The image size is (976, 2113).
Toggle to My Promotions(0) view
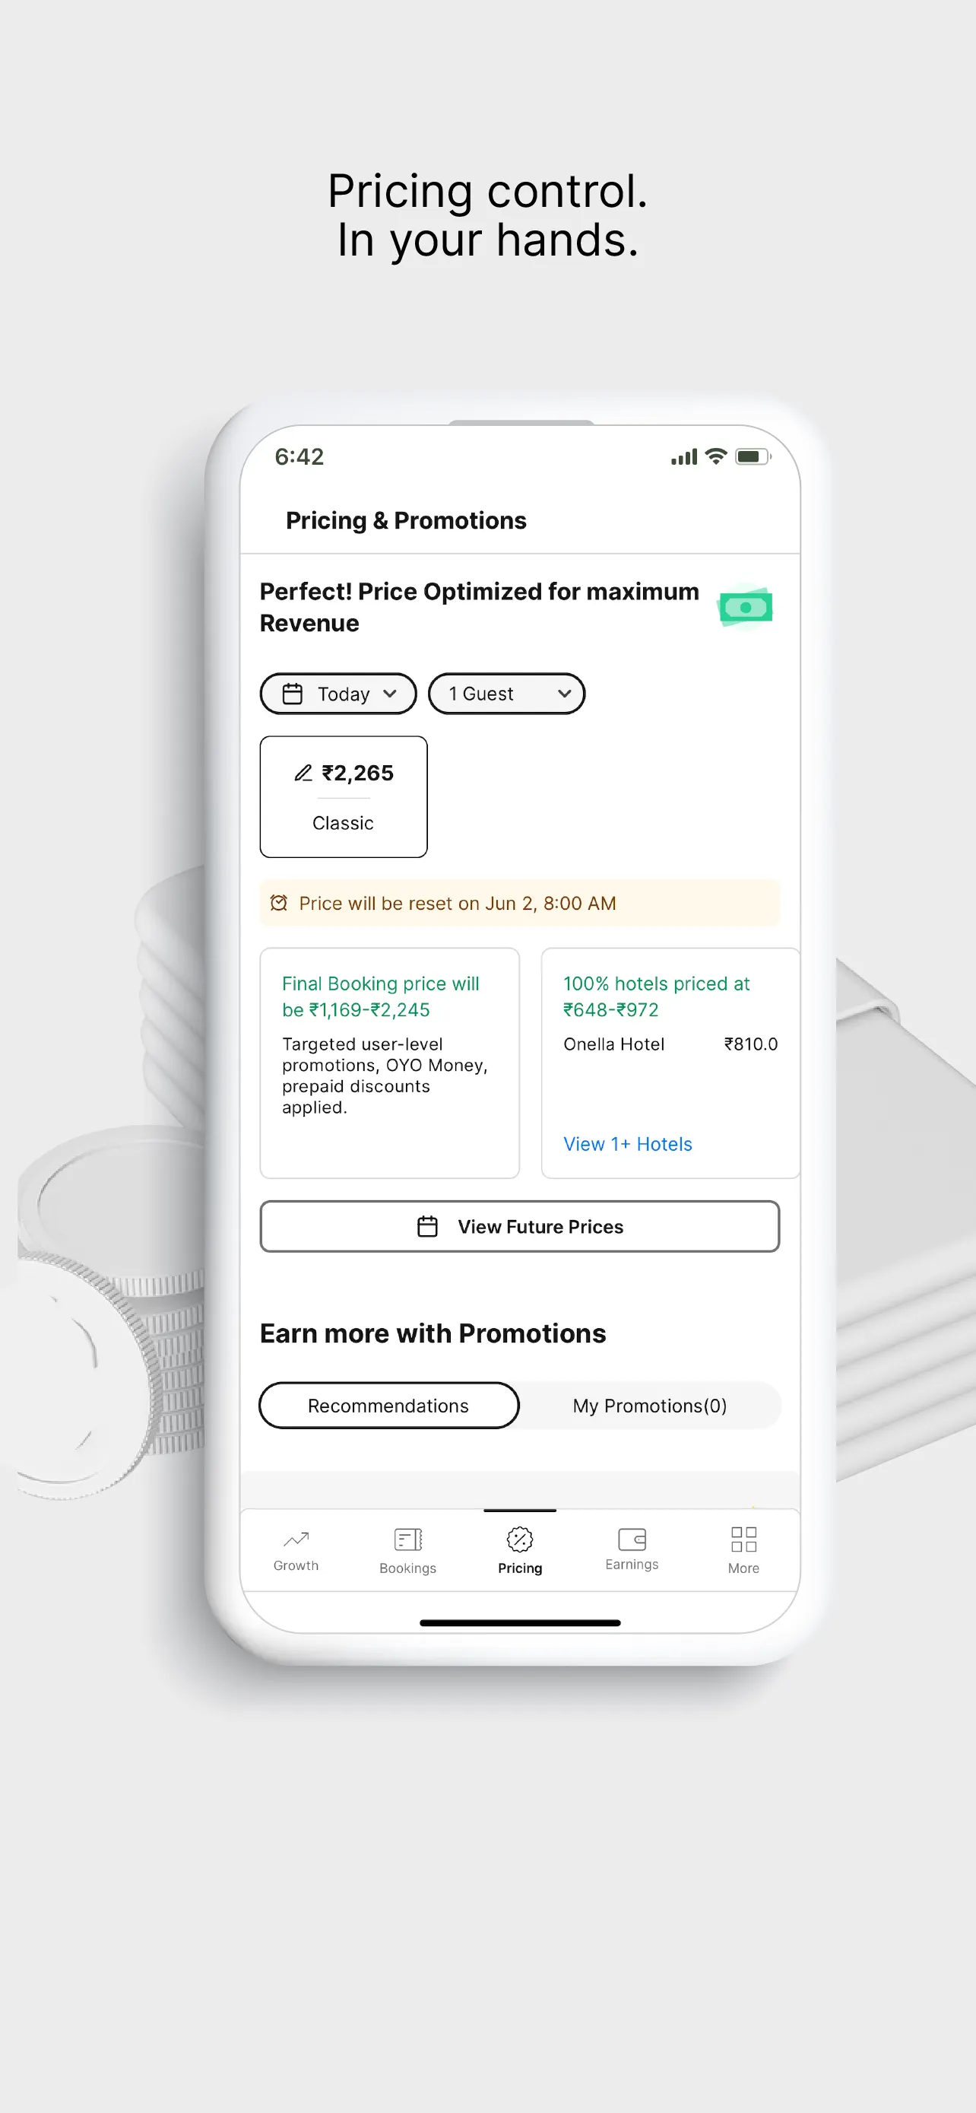click(650, 1405)
